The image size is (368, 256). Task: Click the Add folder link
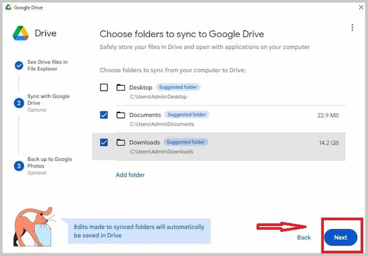130,175
